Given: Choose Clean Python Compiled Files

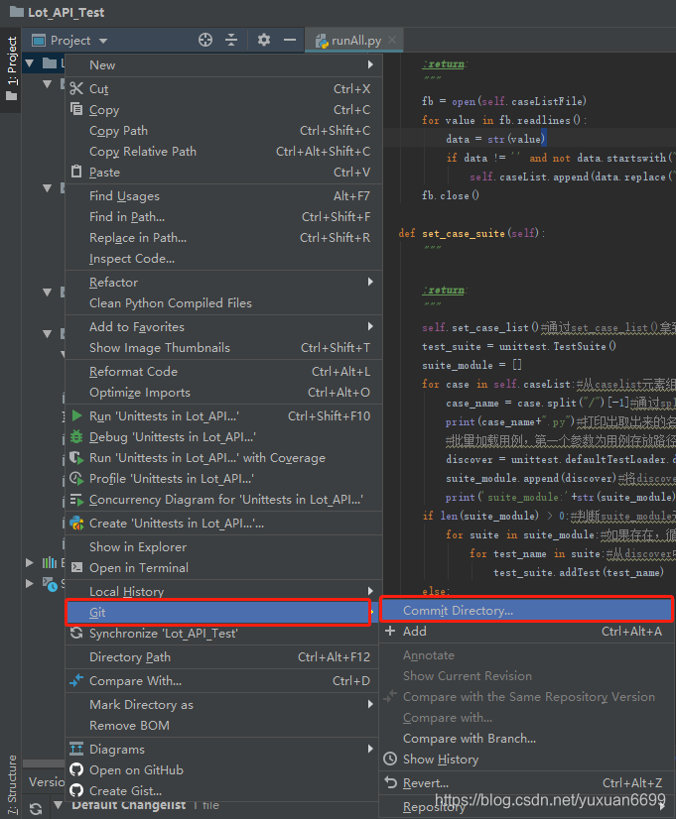Looking at the screenshot, I should pos(223,303).
